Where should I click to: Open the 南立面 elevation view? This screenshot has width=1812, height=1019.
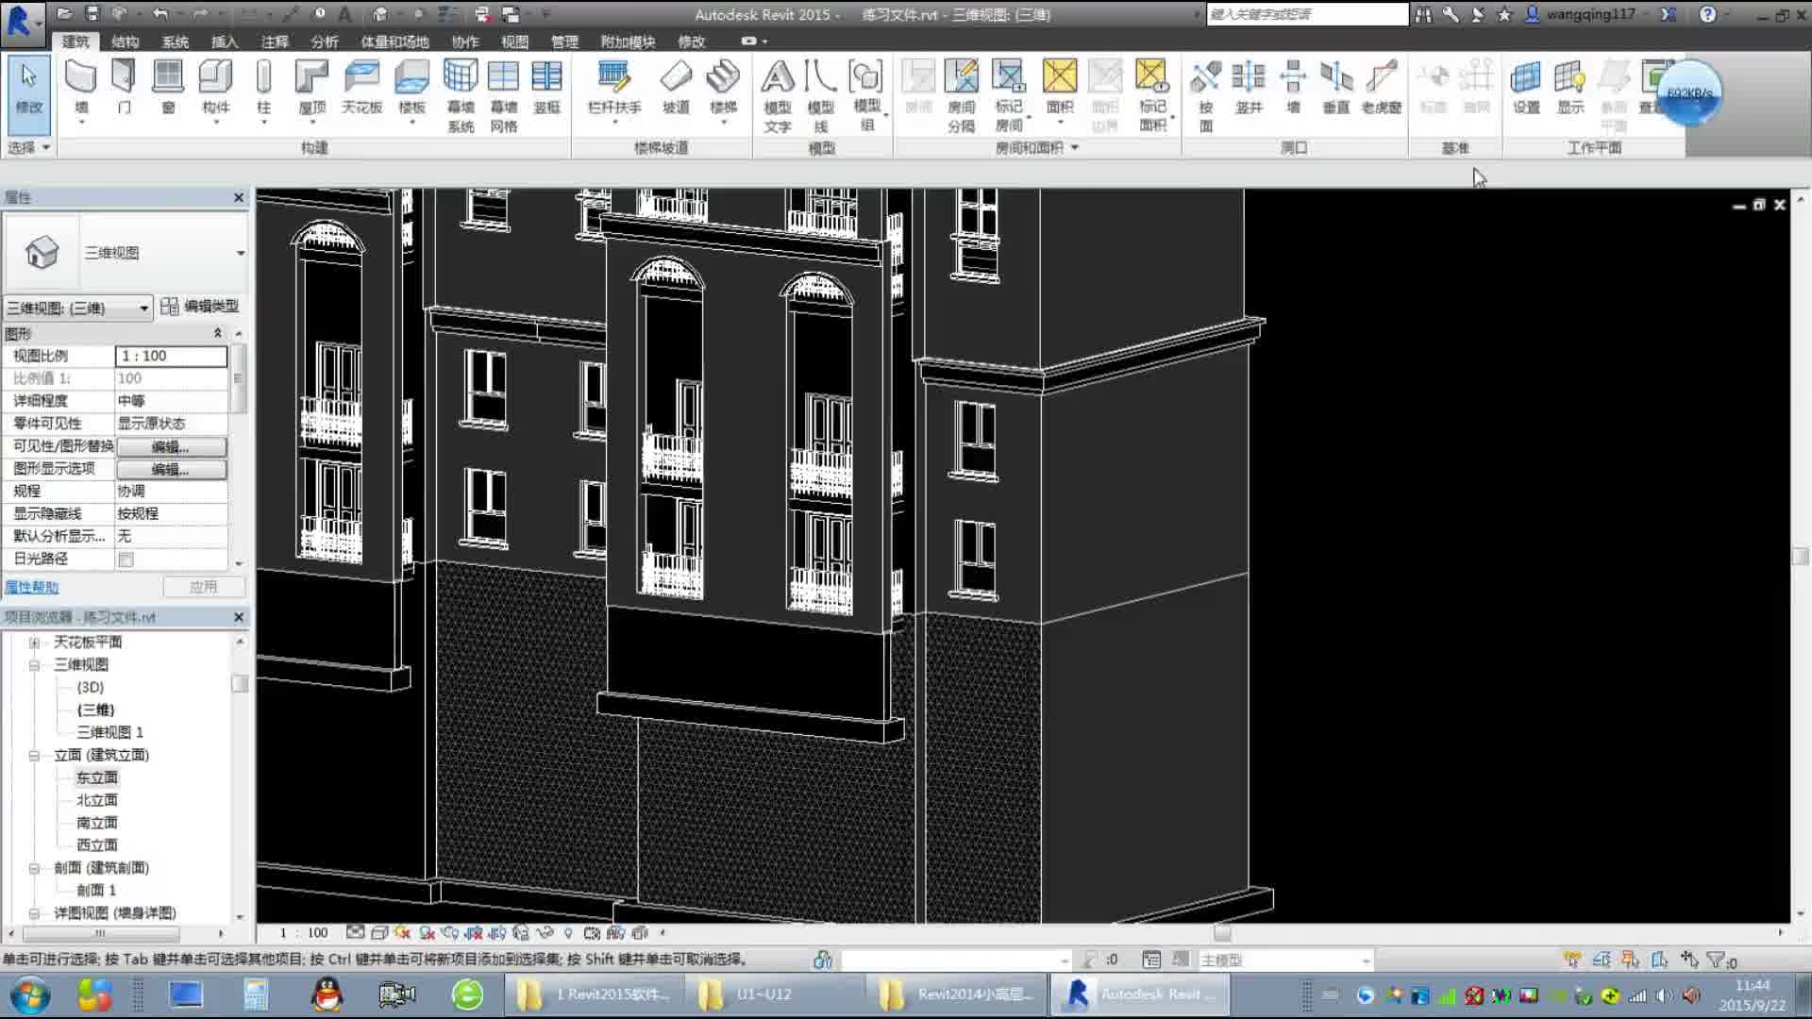click(96, 823)
